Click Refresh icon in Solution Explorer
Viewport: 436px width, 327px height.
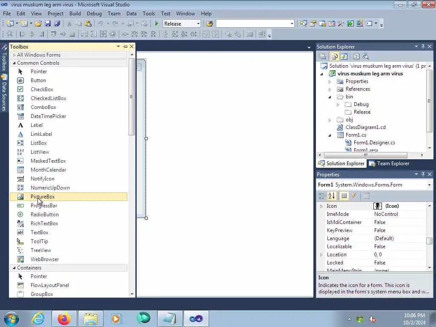[344, 57]
